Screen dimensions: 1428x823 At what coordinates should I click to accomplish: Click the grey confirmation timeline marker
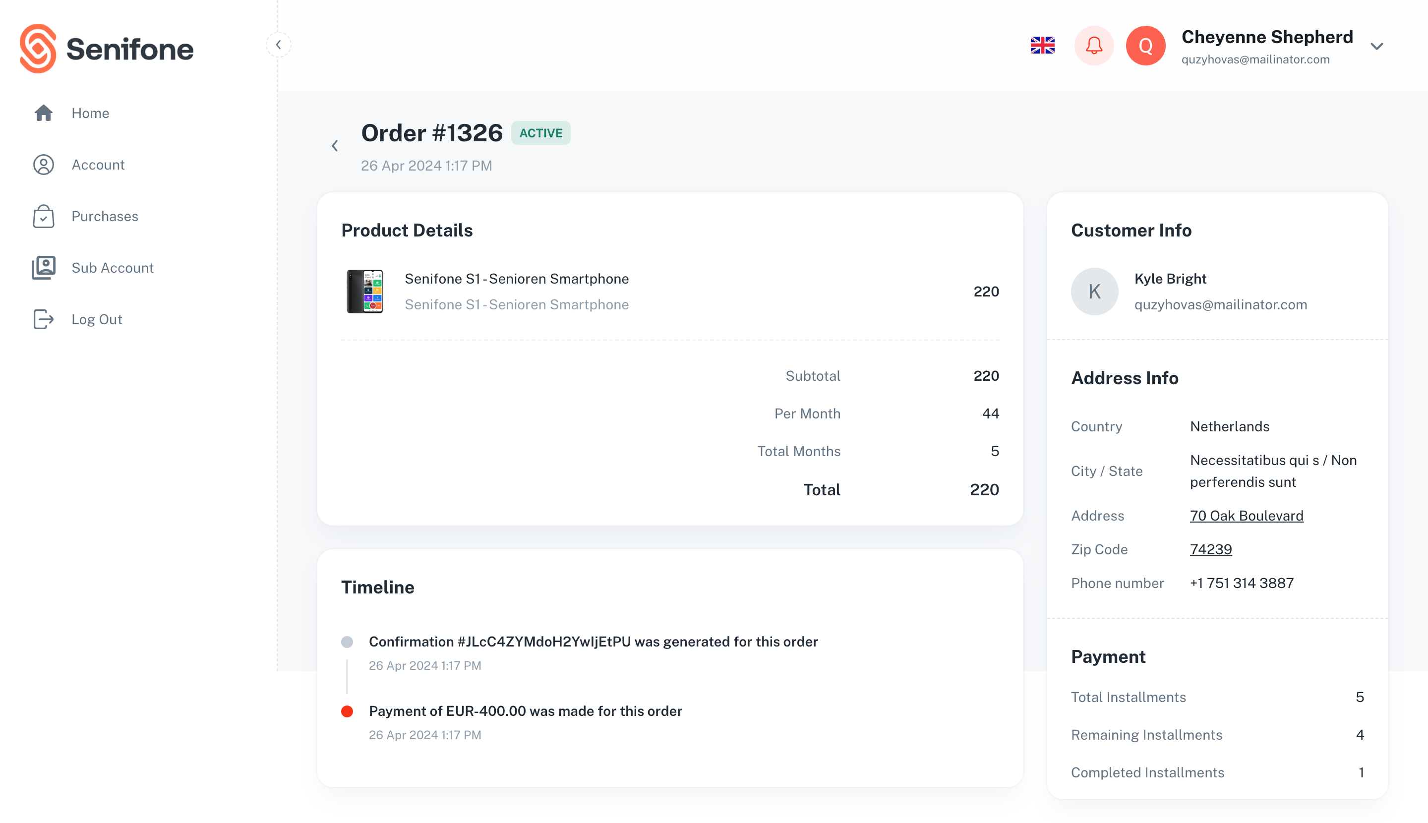(x=347, y=642)
